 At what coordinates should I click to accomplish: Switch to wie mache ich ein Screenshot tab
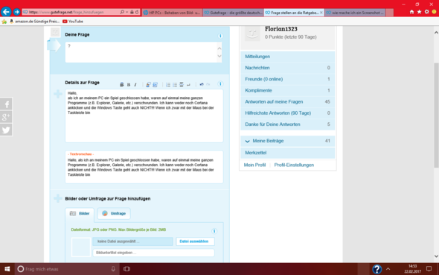(x=355, y=13)
